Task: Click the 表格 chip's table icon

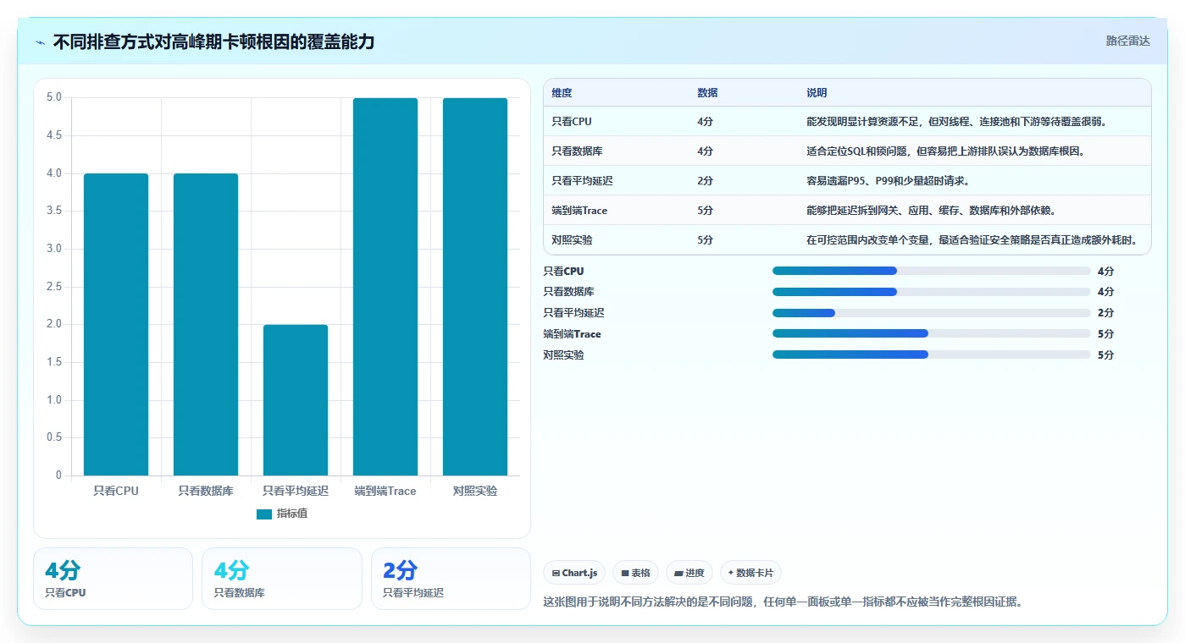Action: [625, 573]
